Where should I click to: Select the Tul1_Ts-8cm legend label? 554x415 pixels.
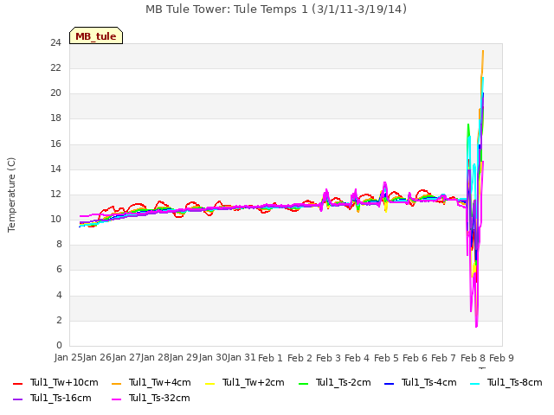tap(515, 382)
